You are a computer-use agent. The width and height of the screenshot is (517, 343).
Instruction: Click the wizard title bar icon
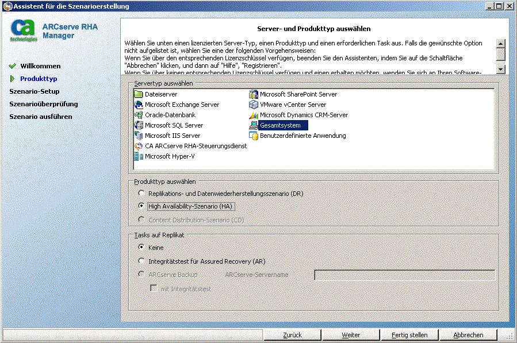coord(7,6)
